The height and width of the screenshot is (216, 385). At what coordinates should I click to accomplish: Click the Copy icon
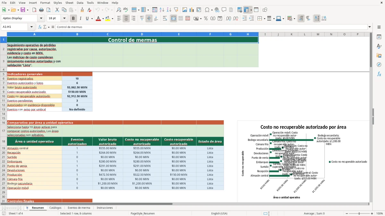[64, 10]
